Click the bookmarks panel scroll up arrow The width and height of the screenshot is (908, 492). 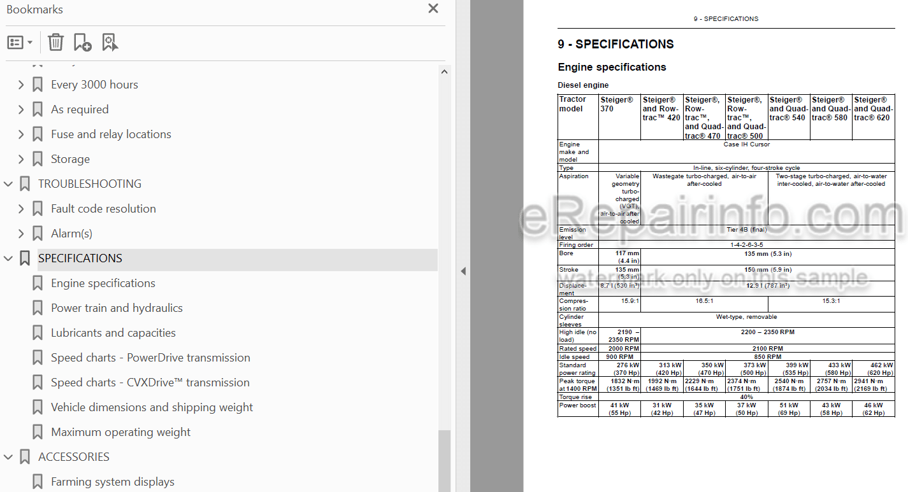pos(445,72)
